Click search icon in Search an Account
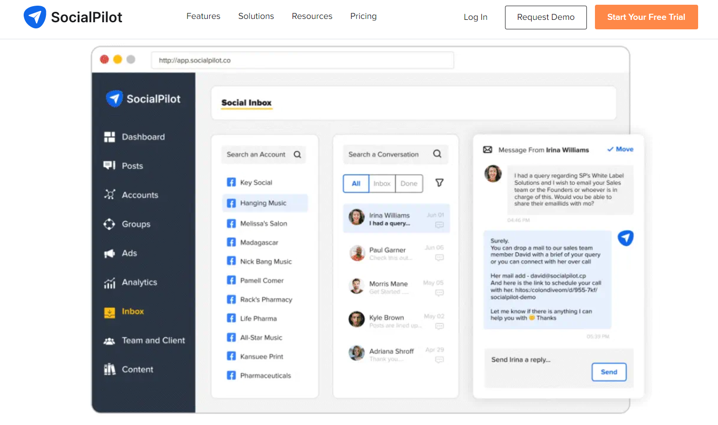 coord(297,154)
